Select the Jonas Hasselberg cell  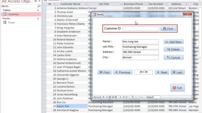[x=72, y=94]
